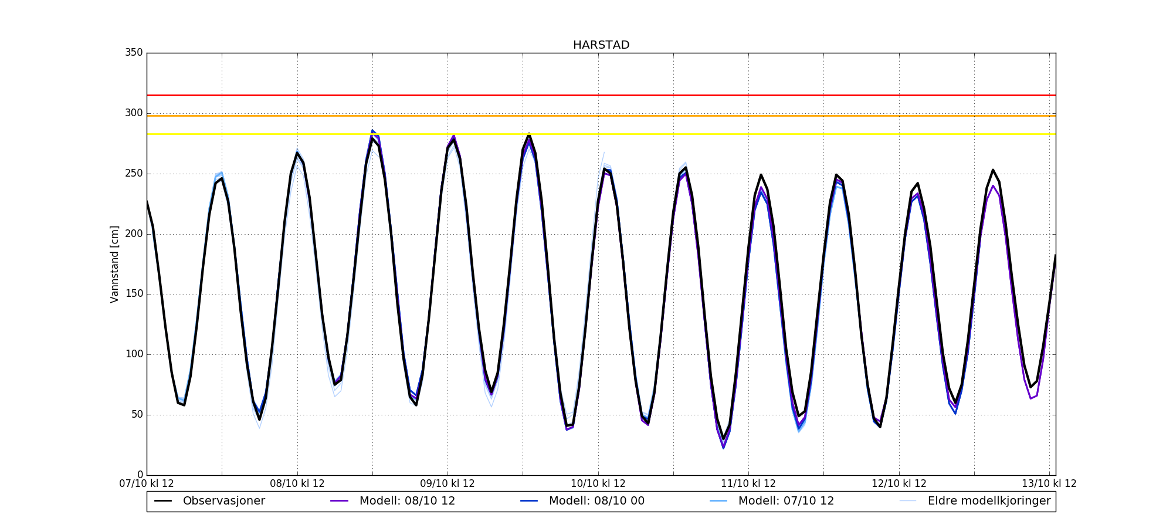Select the 'Modell: 08/10 12' legend entry
The image size is (1173, 528).
point(407,501)
